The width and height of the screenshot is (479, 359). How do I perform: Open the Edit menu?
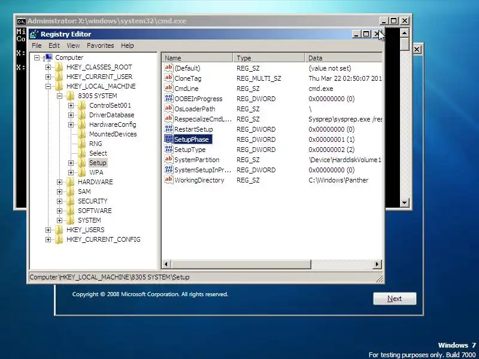(54, 45)
